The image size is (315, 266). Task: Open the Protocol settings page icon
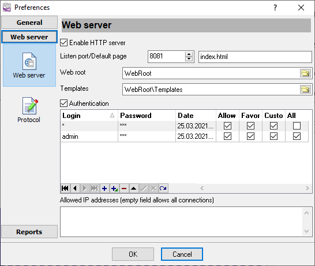[x=29, y=110]
